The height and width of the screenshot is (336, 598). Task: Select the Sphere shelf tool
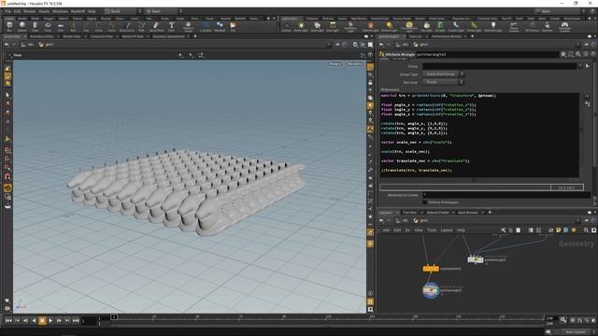(x=22, y=26)
